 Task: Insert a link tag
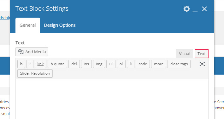(x=40, y=64)
